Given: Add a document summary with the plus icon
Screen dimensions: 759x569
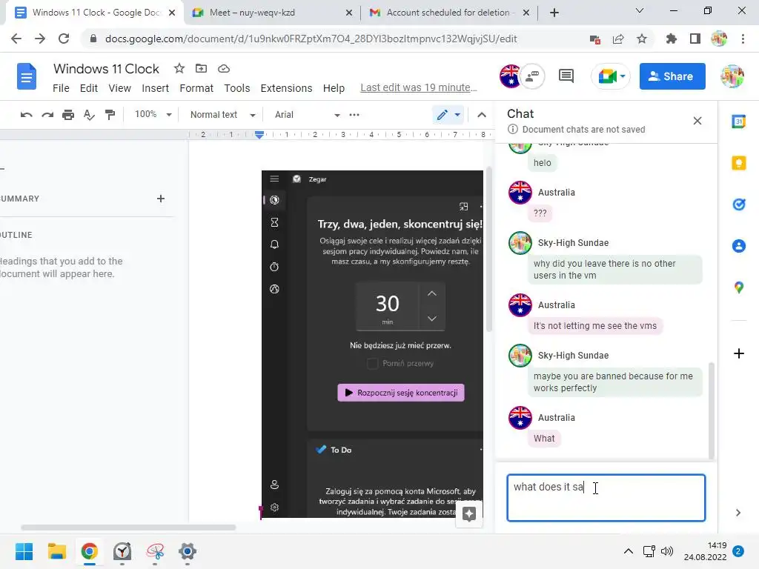Looking at the screenshot, I should (161, 199).
